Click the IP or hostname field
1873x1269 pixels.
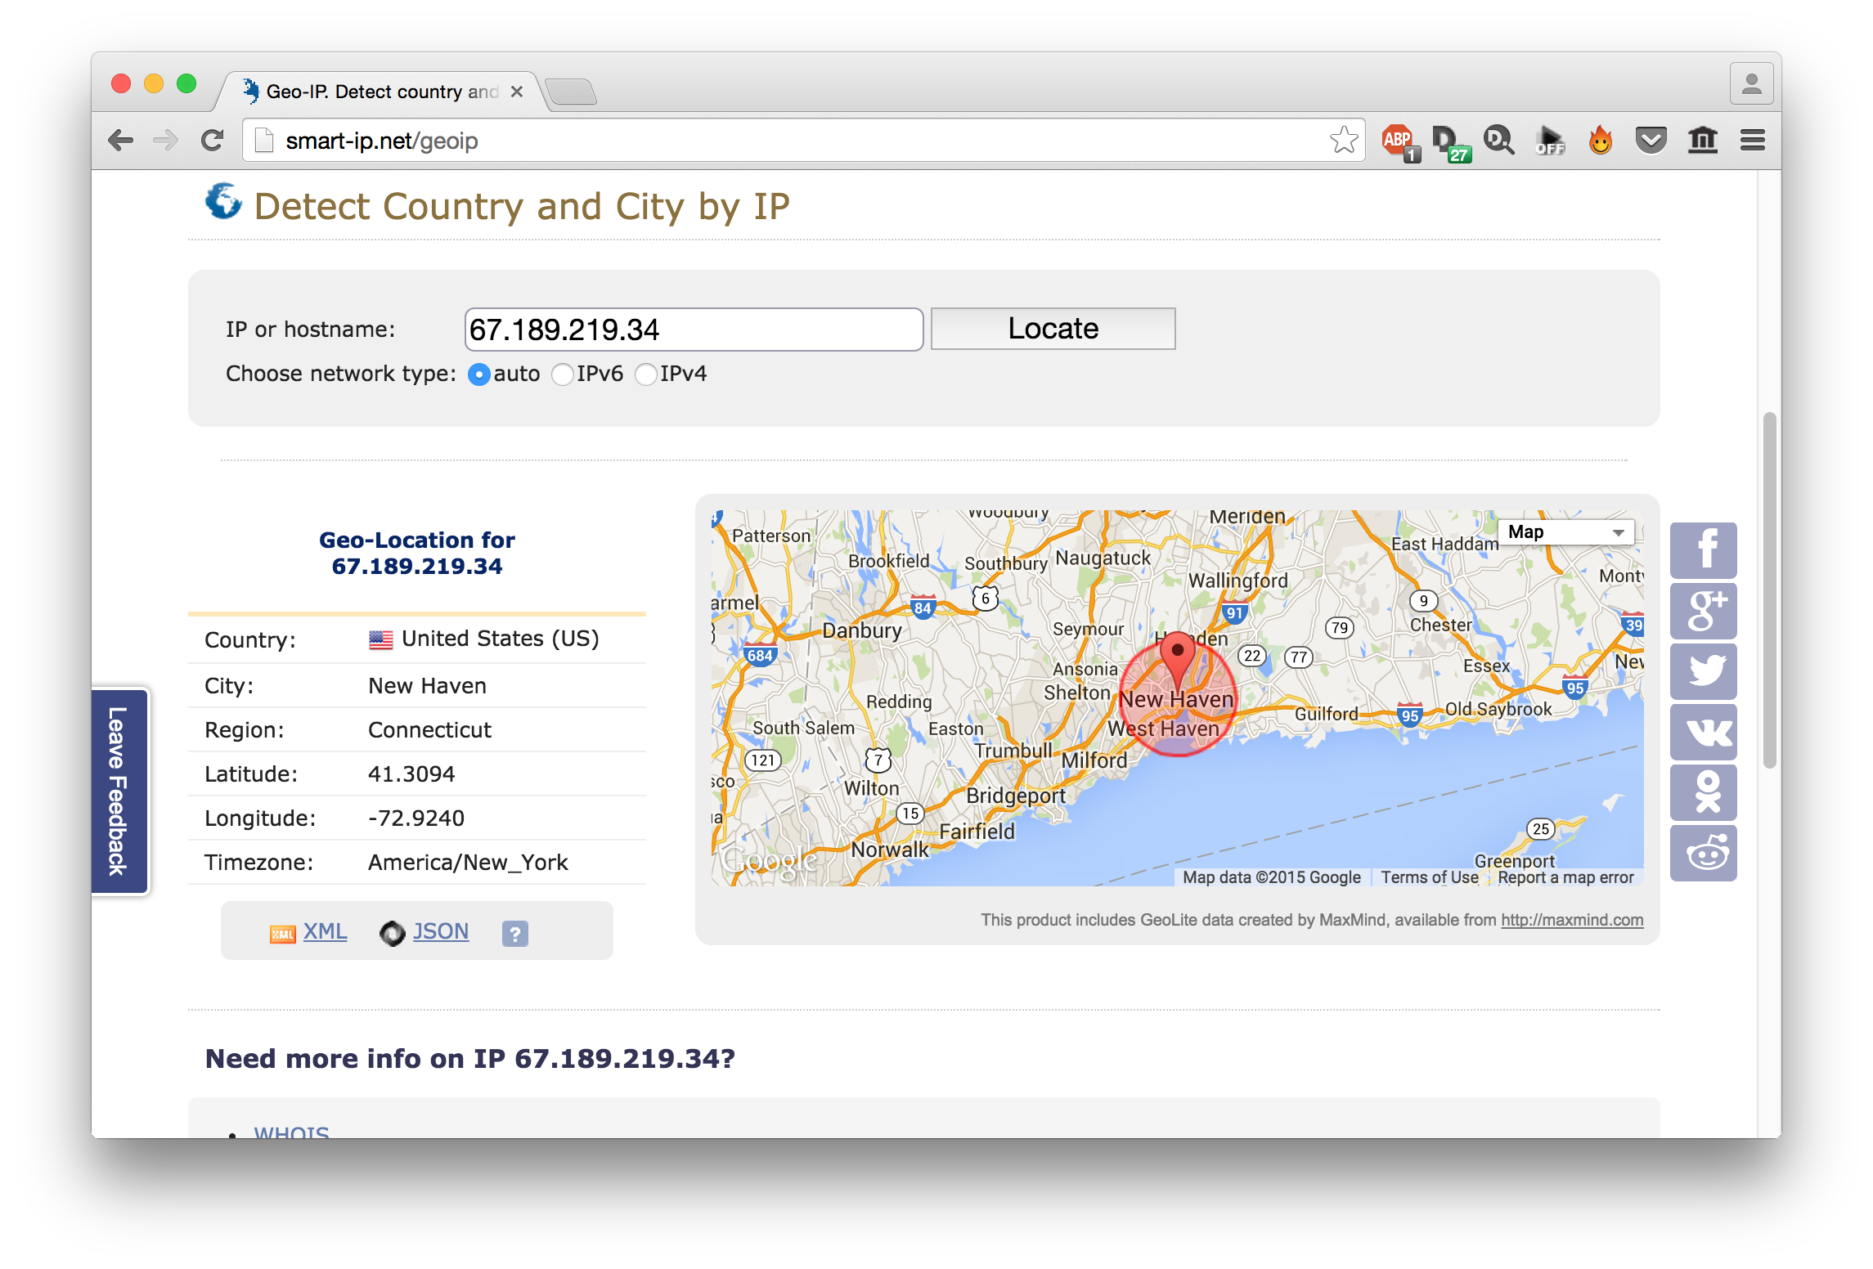tap(694, 330)
